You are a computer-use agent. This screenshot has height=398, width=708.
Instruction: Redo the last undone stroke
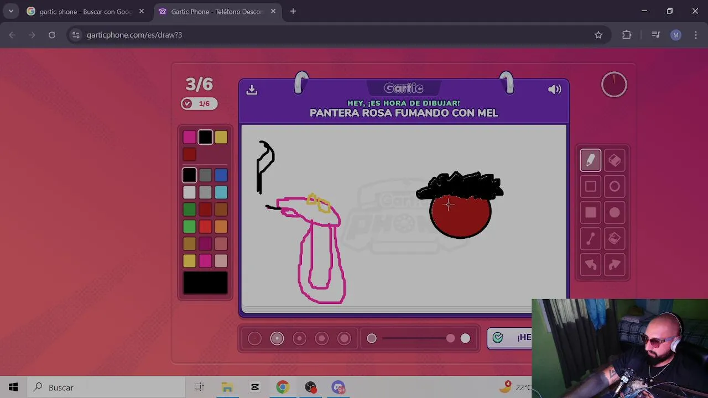[x=615, y=265]
